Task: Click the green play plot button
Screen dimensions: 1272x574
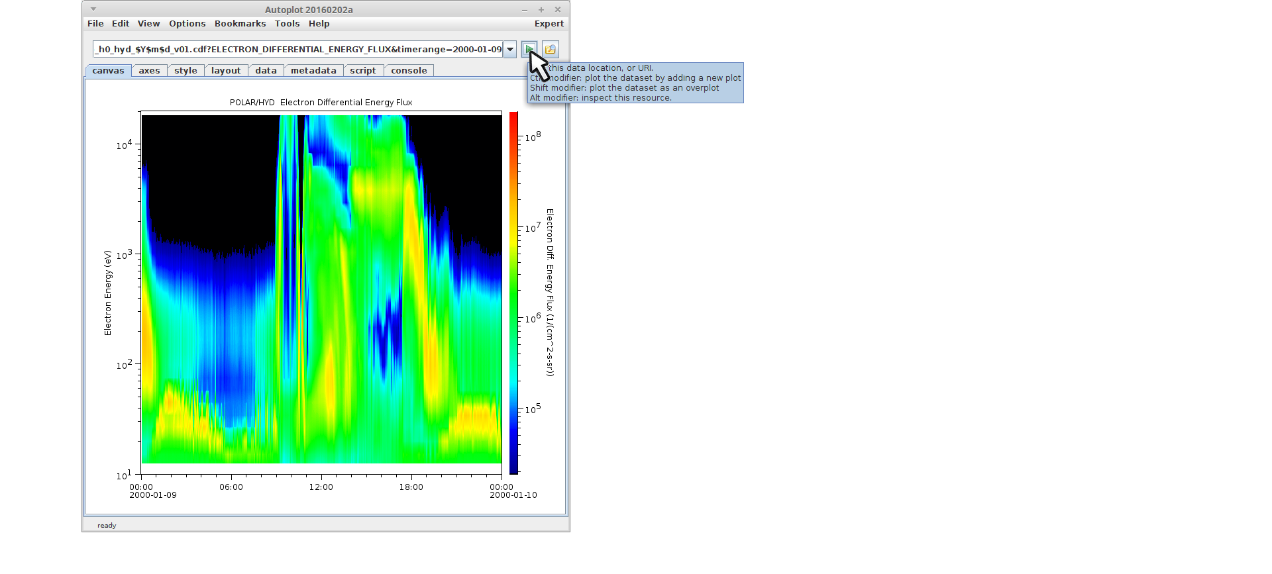Action: pos(529,50)
